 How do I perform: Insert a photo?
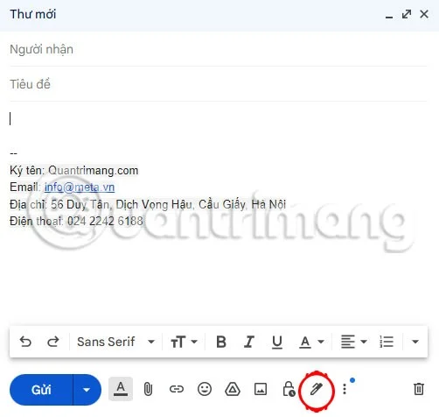tap(261, 389)
